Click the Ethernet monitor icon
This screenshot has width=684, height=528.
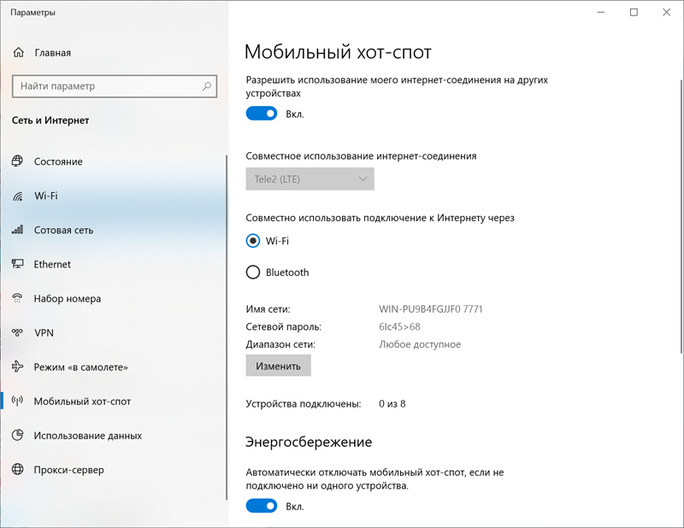pyautogui.click(x=17, y=264)
